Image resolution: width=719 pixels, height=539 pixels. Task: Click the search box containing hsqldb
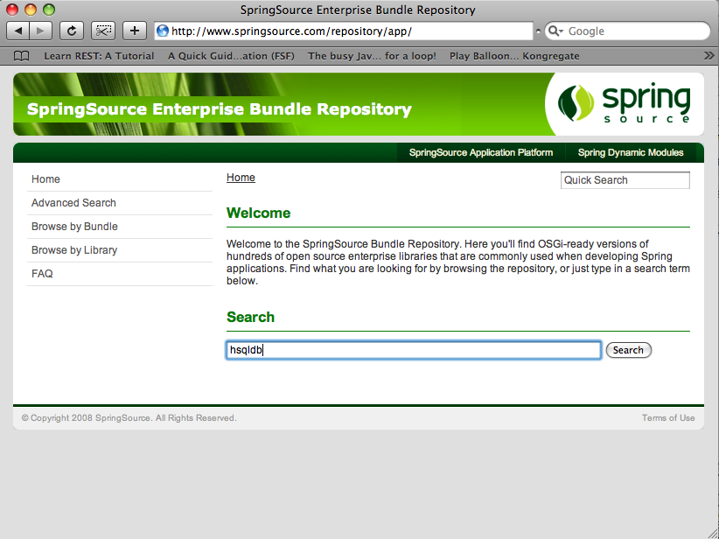414,350
